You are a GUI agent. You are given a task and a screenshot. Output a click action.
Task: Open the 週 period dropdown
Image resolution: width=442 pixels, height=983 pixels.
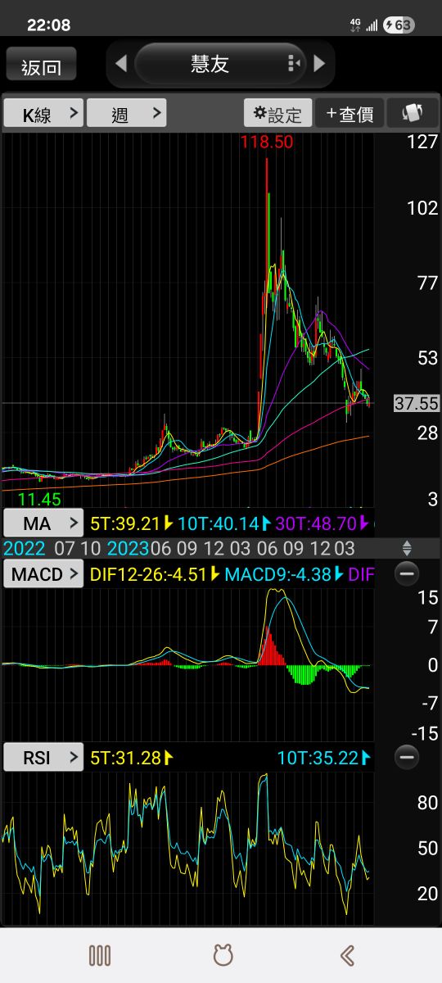(127, 113)
